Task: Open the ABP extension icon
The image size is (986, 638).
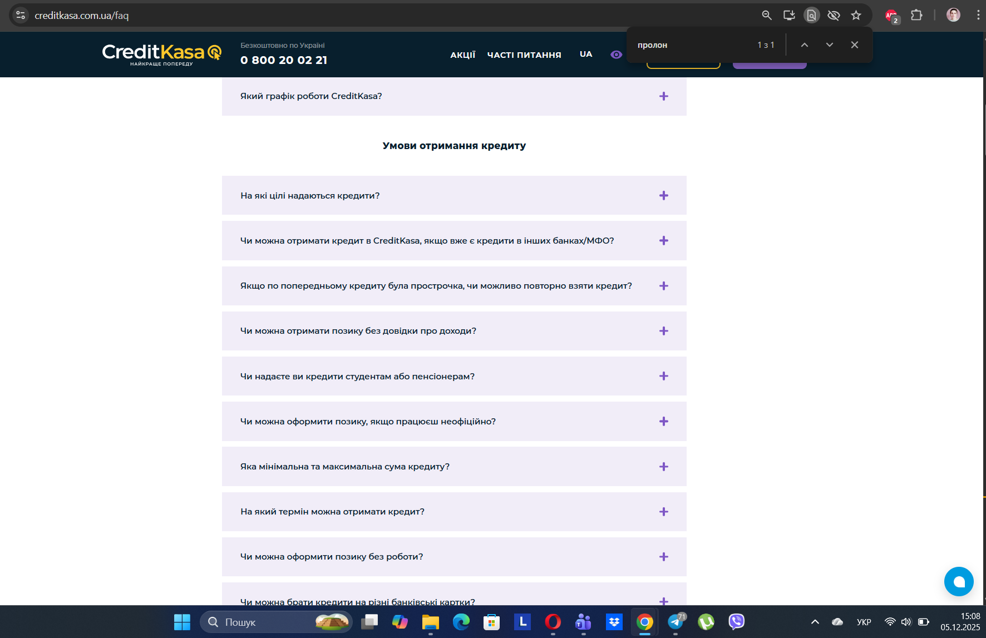Action: click(x=892, y=16)
